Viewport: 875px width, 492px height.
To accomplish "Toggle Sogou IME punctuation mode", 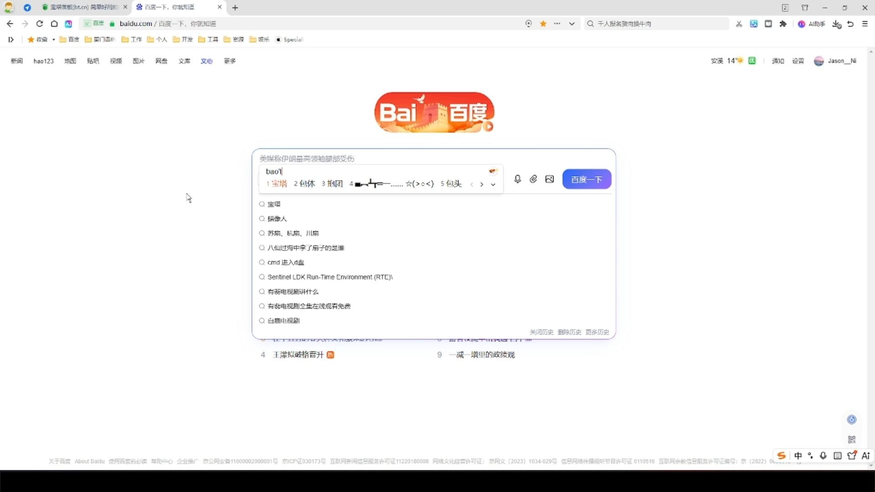I will [810, 456].
